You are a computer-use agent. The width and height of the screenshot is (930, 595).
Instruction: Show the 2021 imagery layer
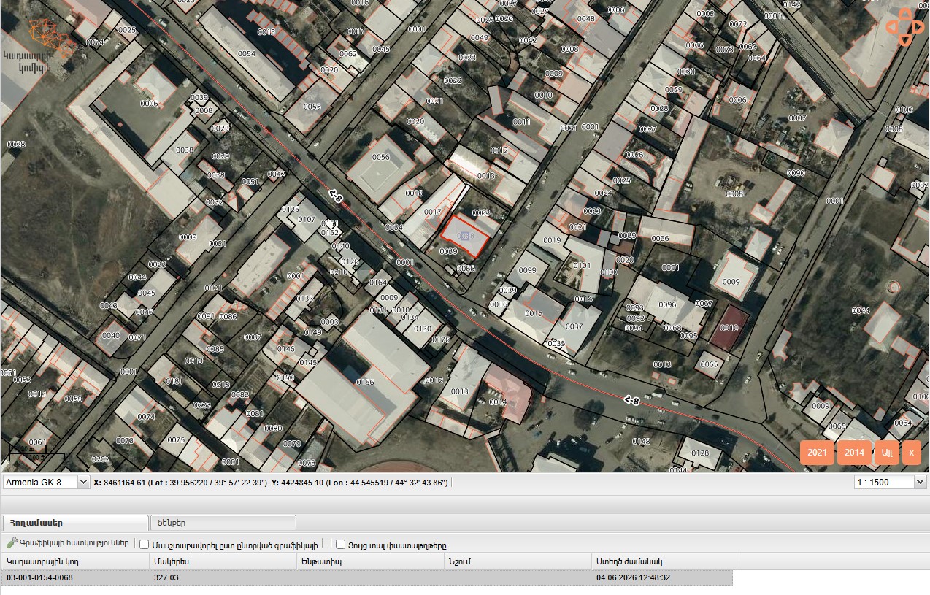(817, 453)
